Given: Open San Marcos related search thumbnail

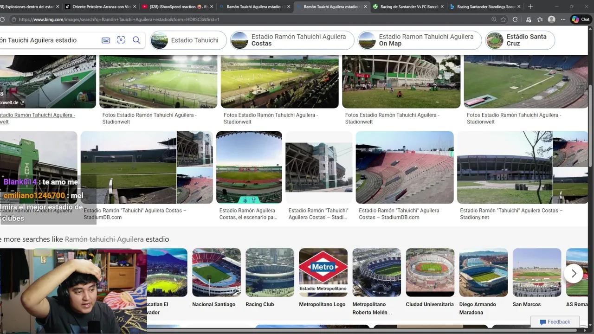Looking at the screenshot, I should tap(536, 273).
